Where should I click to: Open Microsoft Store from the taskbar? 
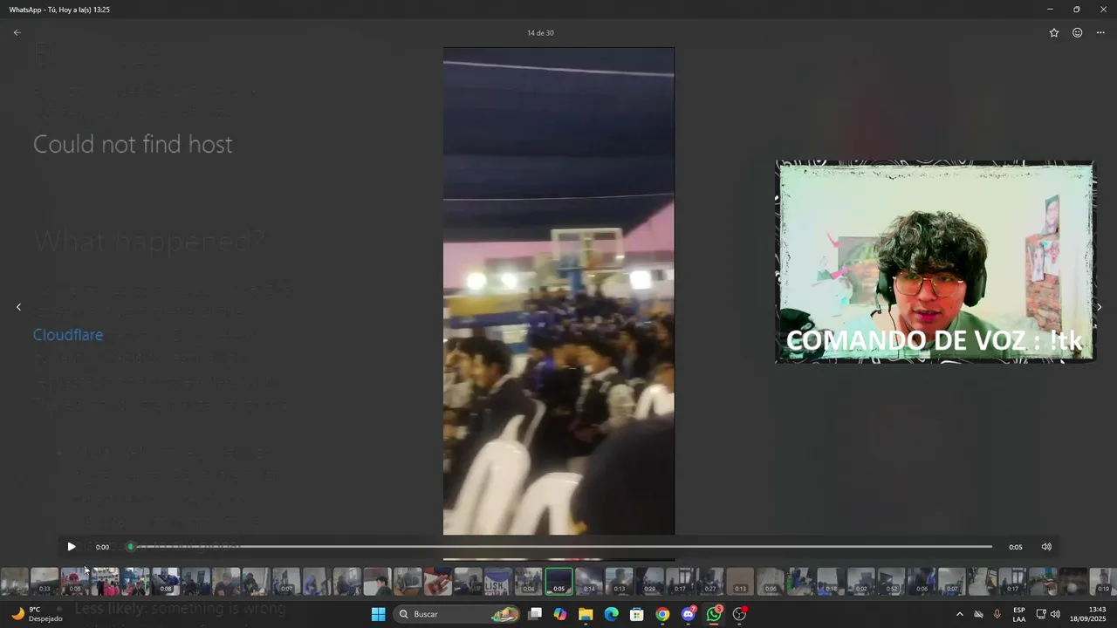click(637, 614)
